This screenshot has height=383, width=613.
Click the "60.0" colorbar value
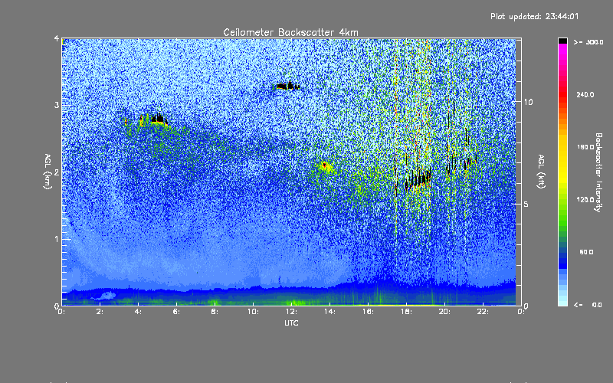coord(586,252)
